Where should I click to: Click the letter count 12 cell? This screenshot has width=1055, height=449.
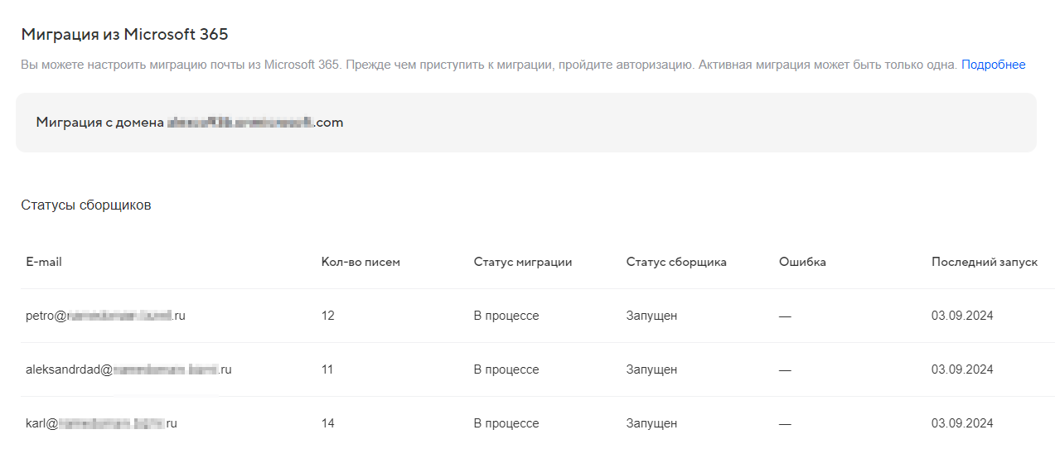coord(327,316)
